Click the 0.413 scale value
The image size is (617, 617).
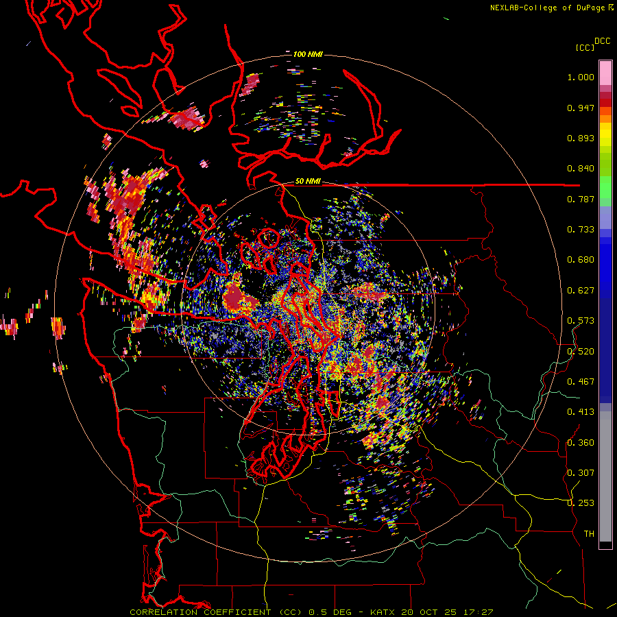pos(581,412)
